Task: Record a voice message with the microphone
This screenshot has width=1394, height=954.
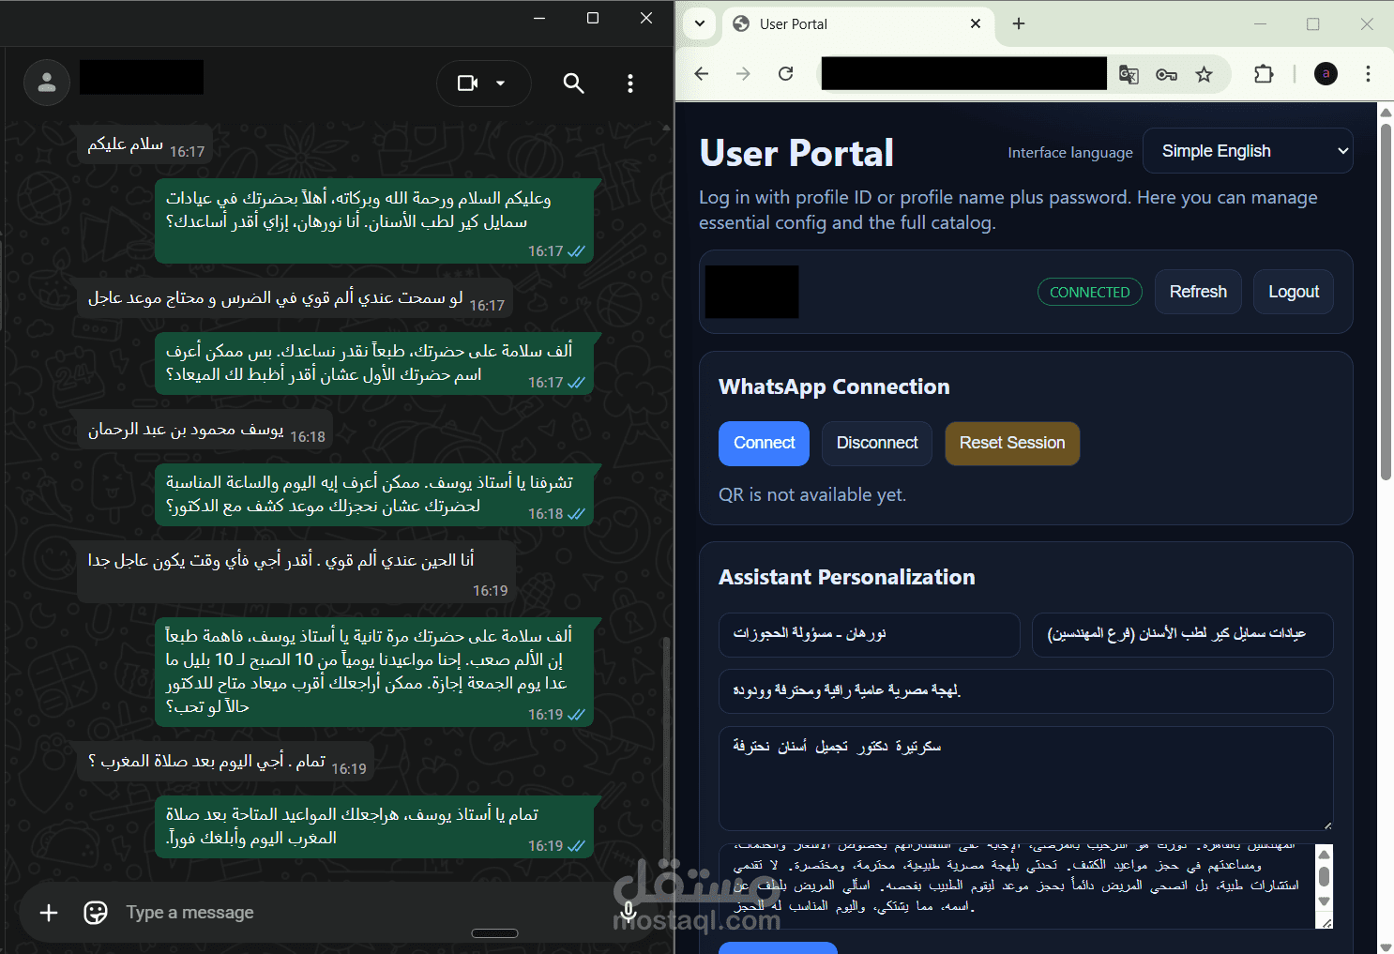Action: (x=628, y=912)
